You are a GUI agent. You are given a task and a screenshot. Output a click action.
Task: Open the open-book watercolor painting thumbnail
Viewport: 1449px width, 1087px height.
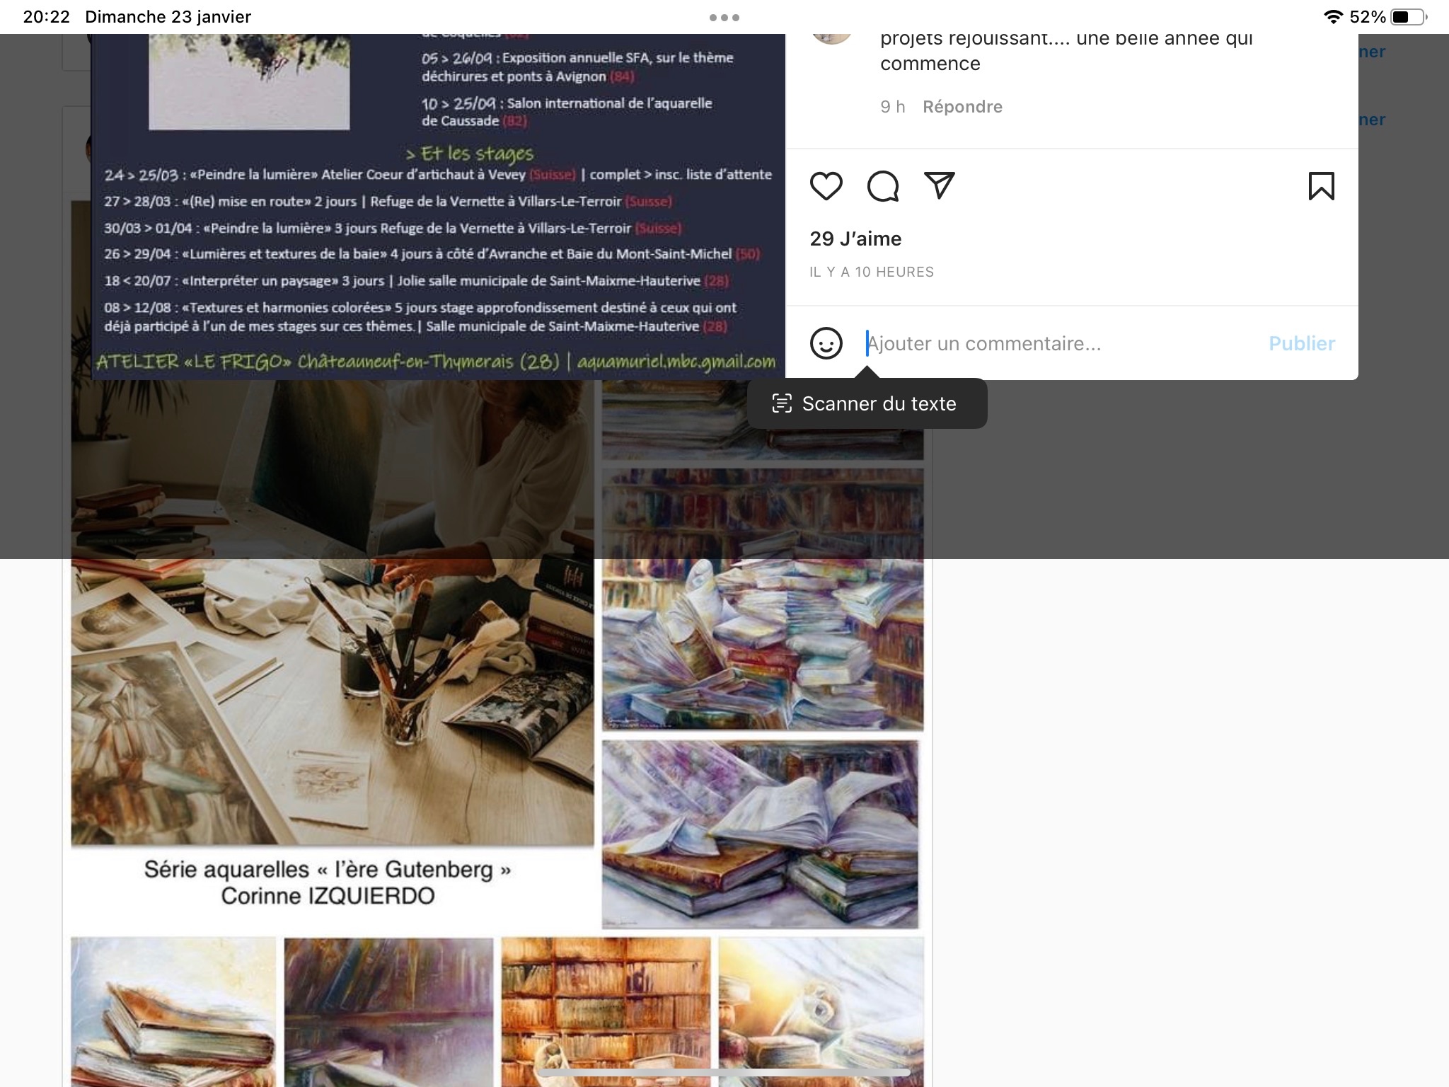[761, 834]
